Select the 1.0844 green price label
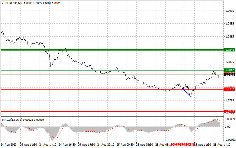 (230, 50)
